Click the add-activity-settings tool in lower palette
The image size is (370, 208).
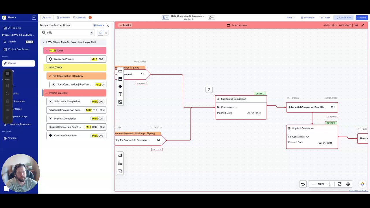[x=120, y=156]
